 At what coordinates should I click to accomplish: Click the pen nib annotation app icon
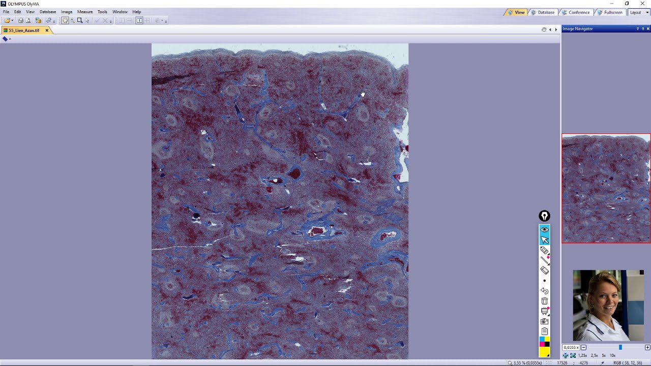(x=544, y=217)
